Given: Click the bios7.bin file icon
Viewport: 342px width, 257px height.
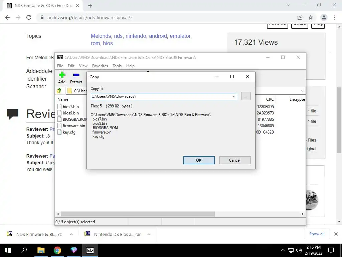Looking at the screenshot, I should pyautogui.click(x=59, y=106).
